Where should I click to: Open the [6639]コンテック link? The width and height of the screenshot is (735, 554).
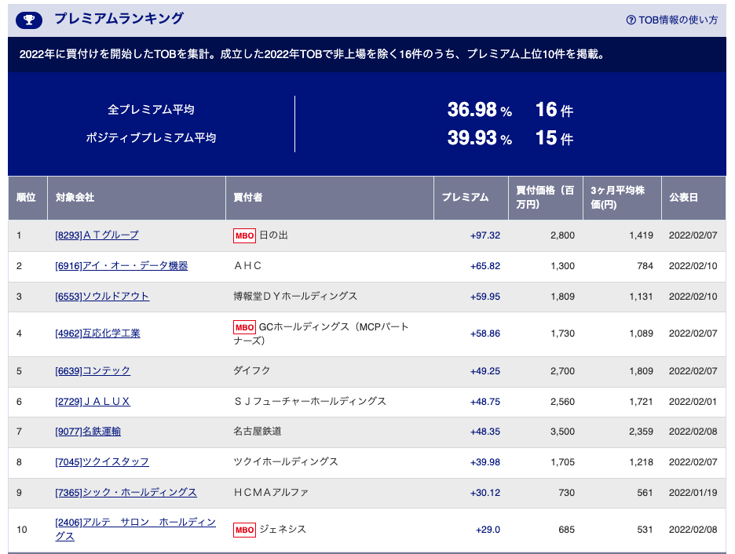click(x=93, y=371)
